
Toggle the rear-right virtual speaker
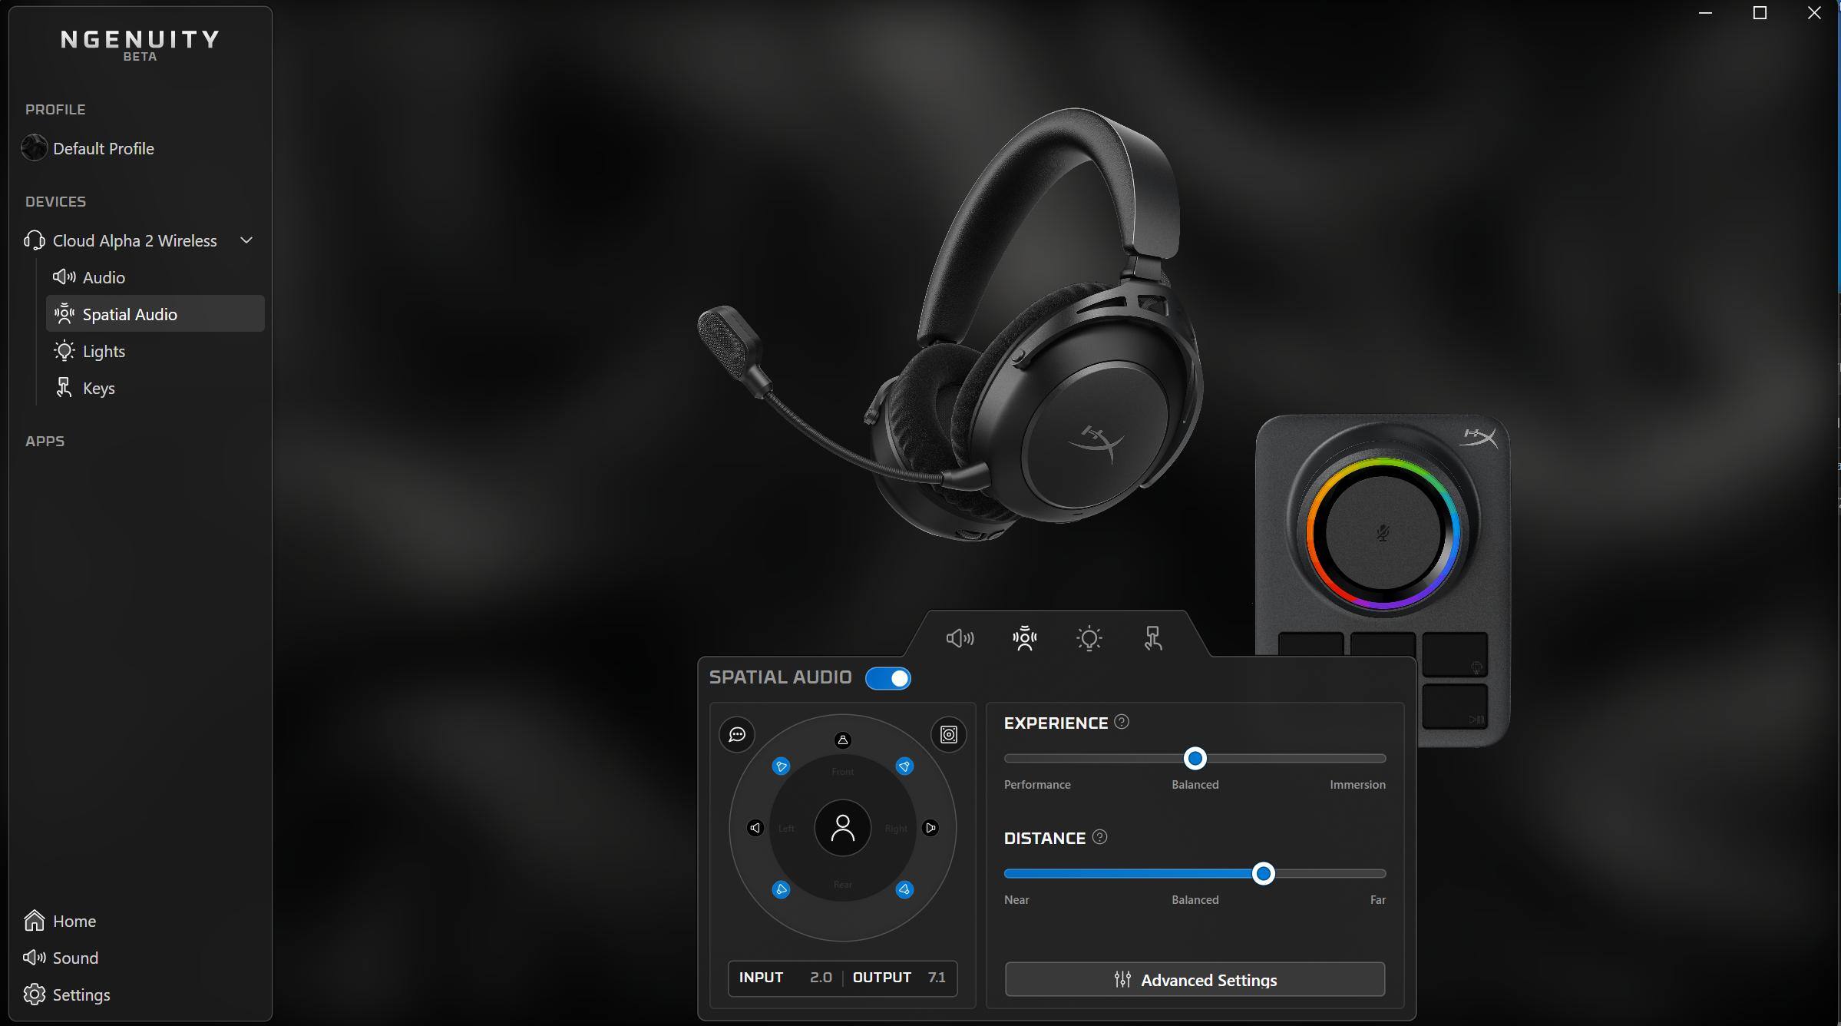[904, 890]
